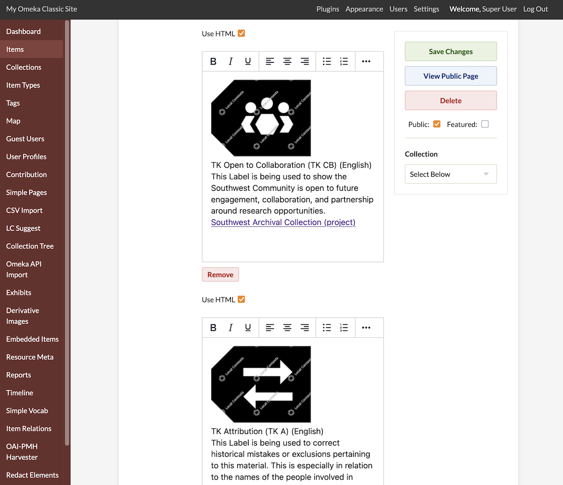Insert numbered list in the second editor

[x=344, y=328]
